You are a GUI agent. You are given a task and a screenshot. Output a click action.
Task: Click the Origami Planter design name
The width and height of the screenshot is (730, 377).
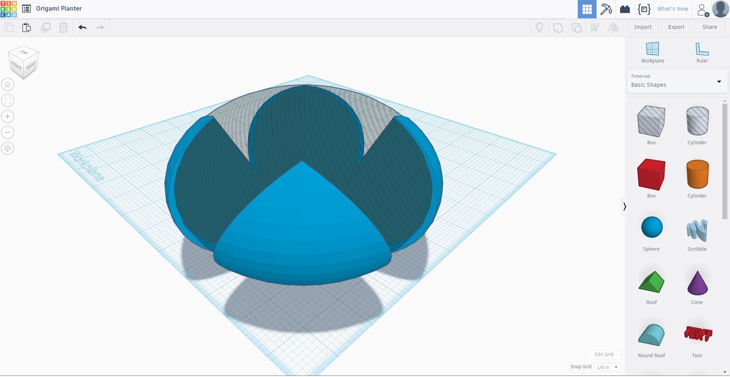pyautogui.click(x=59, y=9)
